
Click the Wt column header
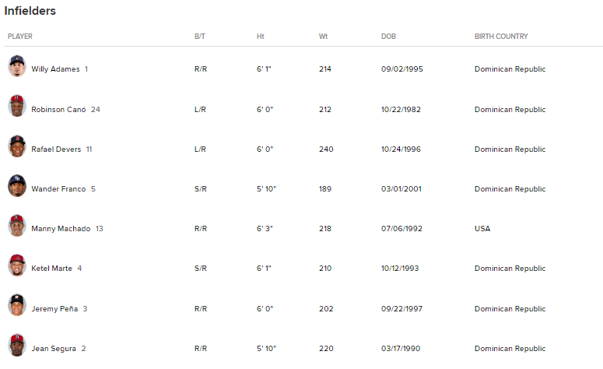[x=323, y=37]
